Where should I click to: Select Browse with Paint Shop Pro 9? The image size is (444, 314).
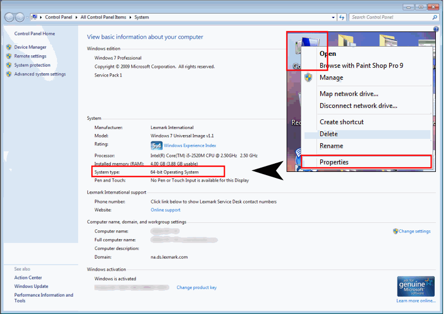point(361,65)
